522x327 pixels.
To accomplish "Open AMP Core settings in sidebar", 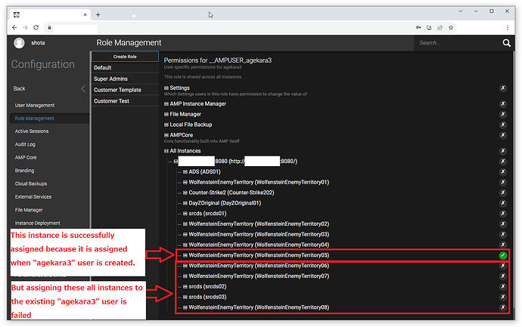I will 26,158.
